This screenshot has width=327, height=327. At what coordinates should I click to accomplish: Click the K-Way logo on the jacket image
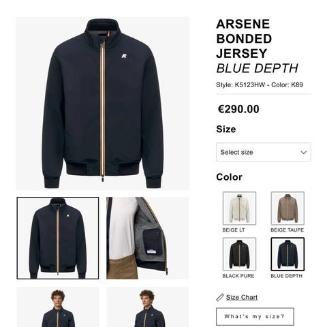(124, 55)
